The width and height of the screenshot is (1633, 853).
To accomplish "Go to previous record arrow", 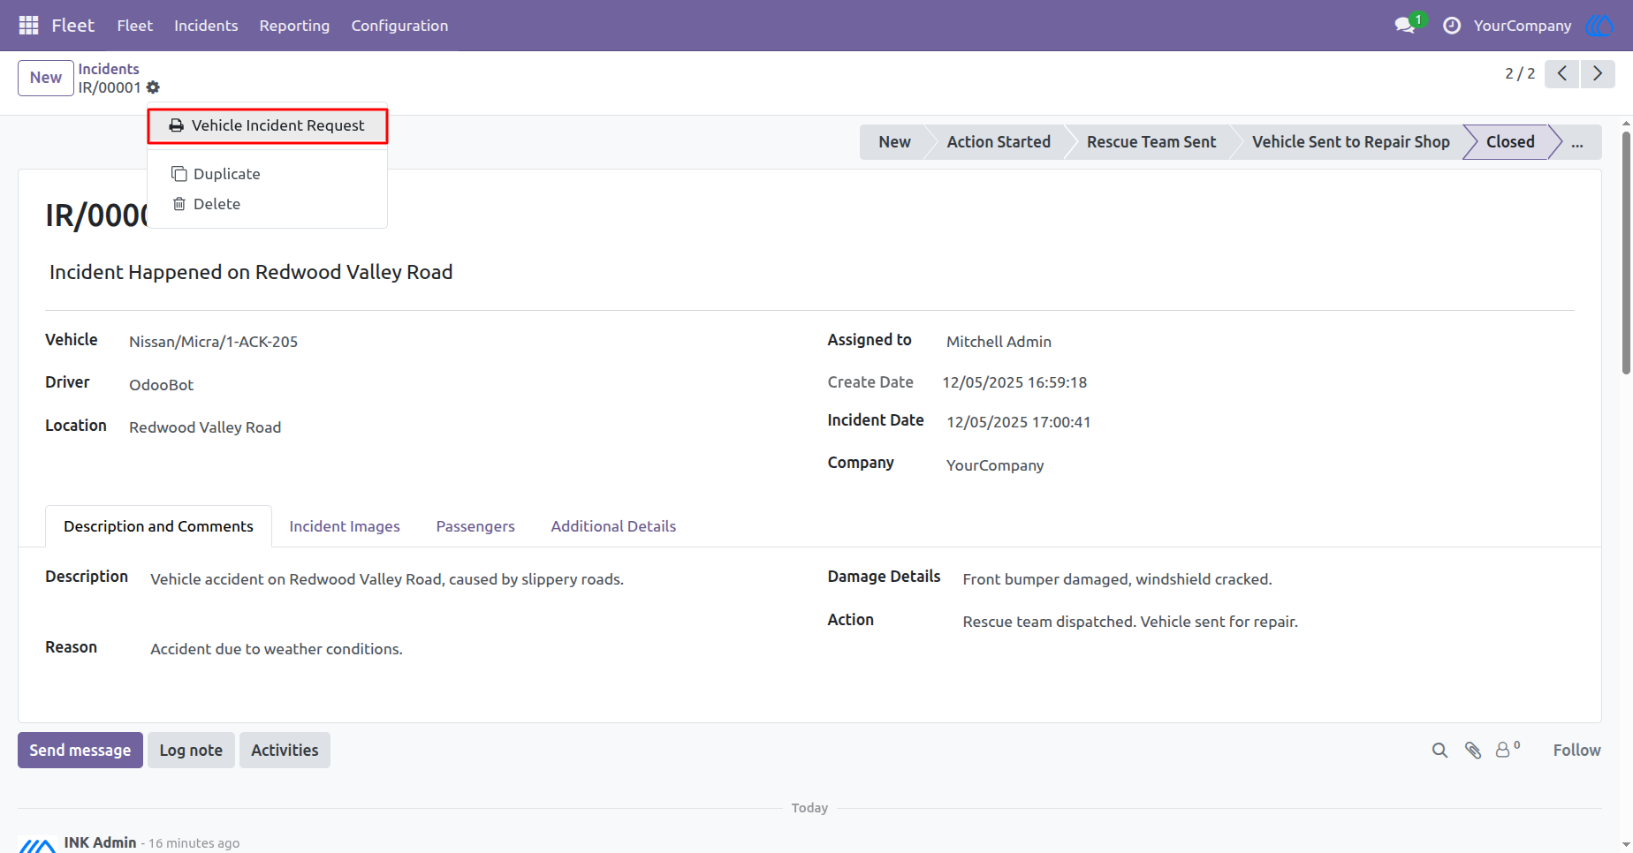I will tap(1562, 73).
